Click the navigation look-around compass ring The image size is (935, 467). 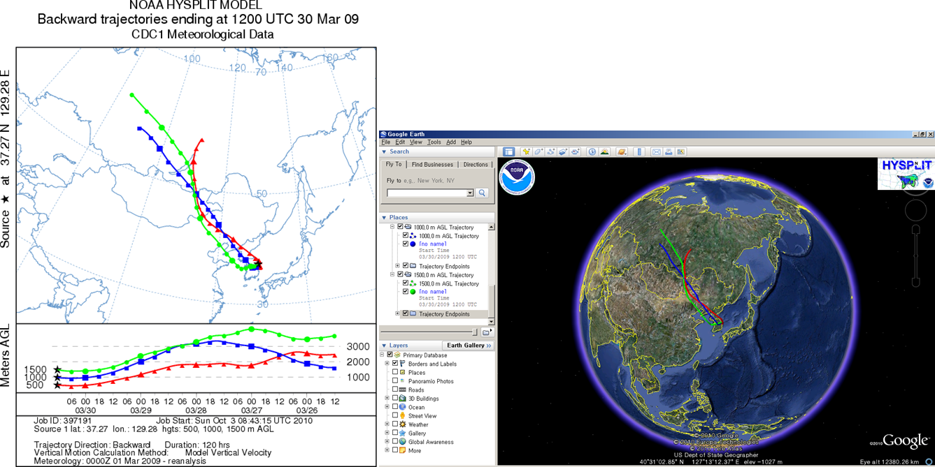tap(915, 193)
